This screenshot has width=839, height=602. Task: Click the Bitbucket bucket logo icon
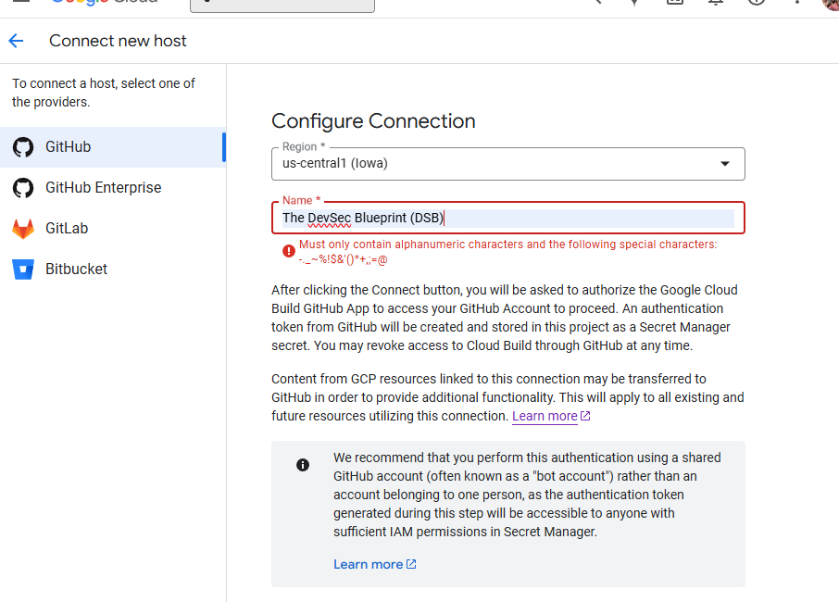pos(23,270)
